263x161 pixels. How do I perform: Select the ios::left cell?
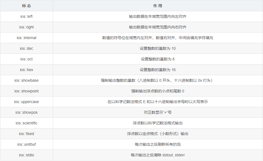pos(26,16)
